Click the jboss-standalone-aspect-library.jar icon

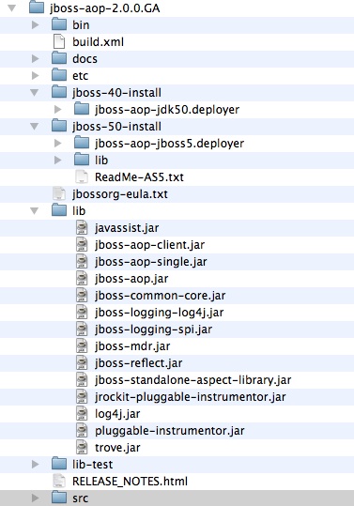[x=82, y=380]
